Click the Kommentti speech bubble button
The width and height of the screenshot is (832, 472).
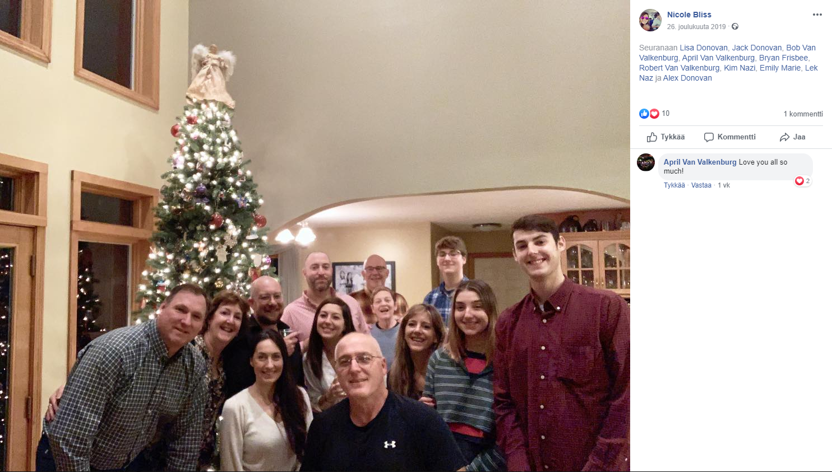(729, 137)
